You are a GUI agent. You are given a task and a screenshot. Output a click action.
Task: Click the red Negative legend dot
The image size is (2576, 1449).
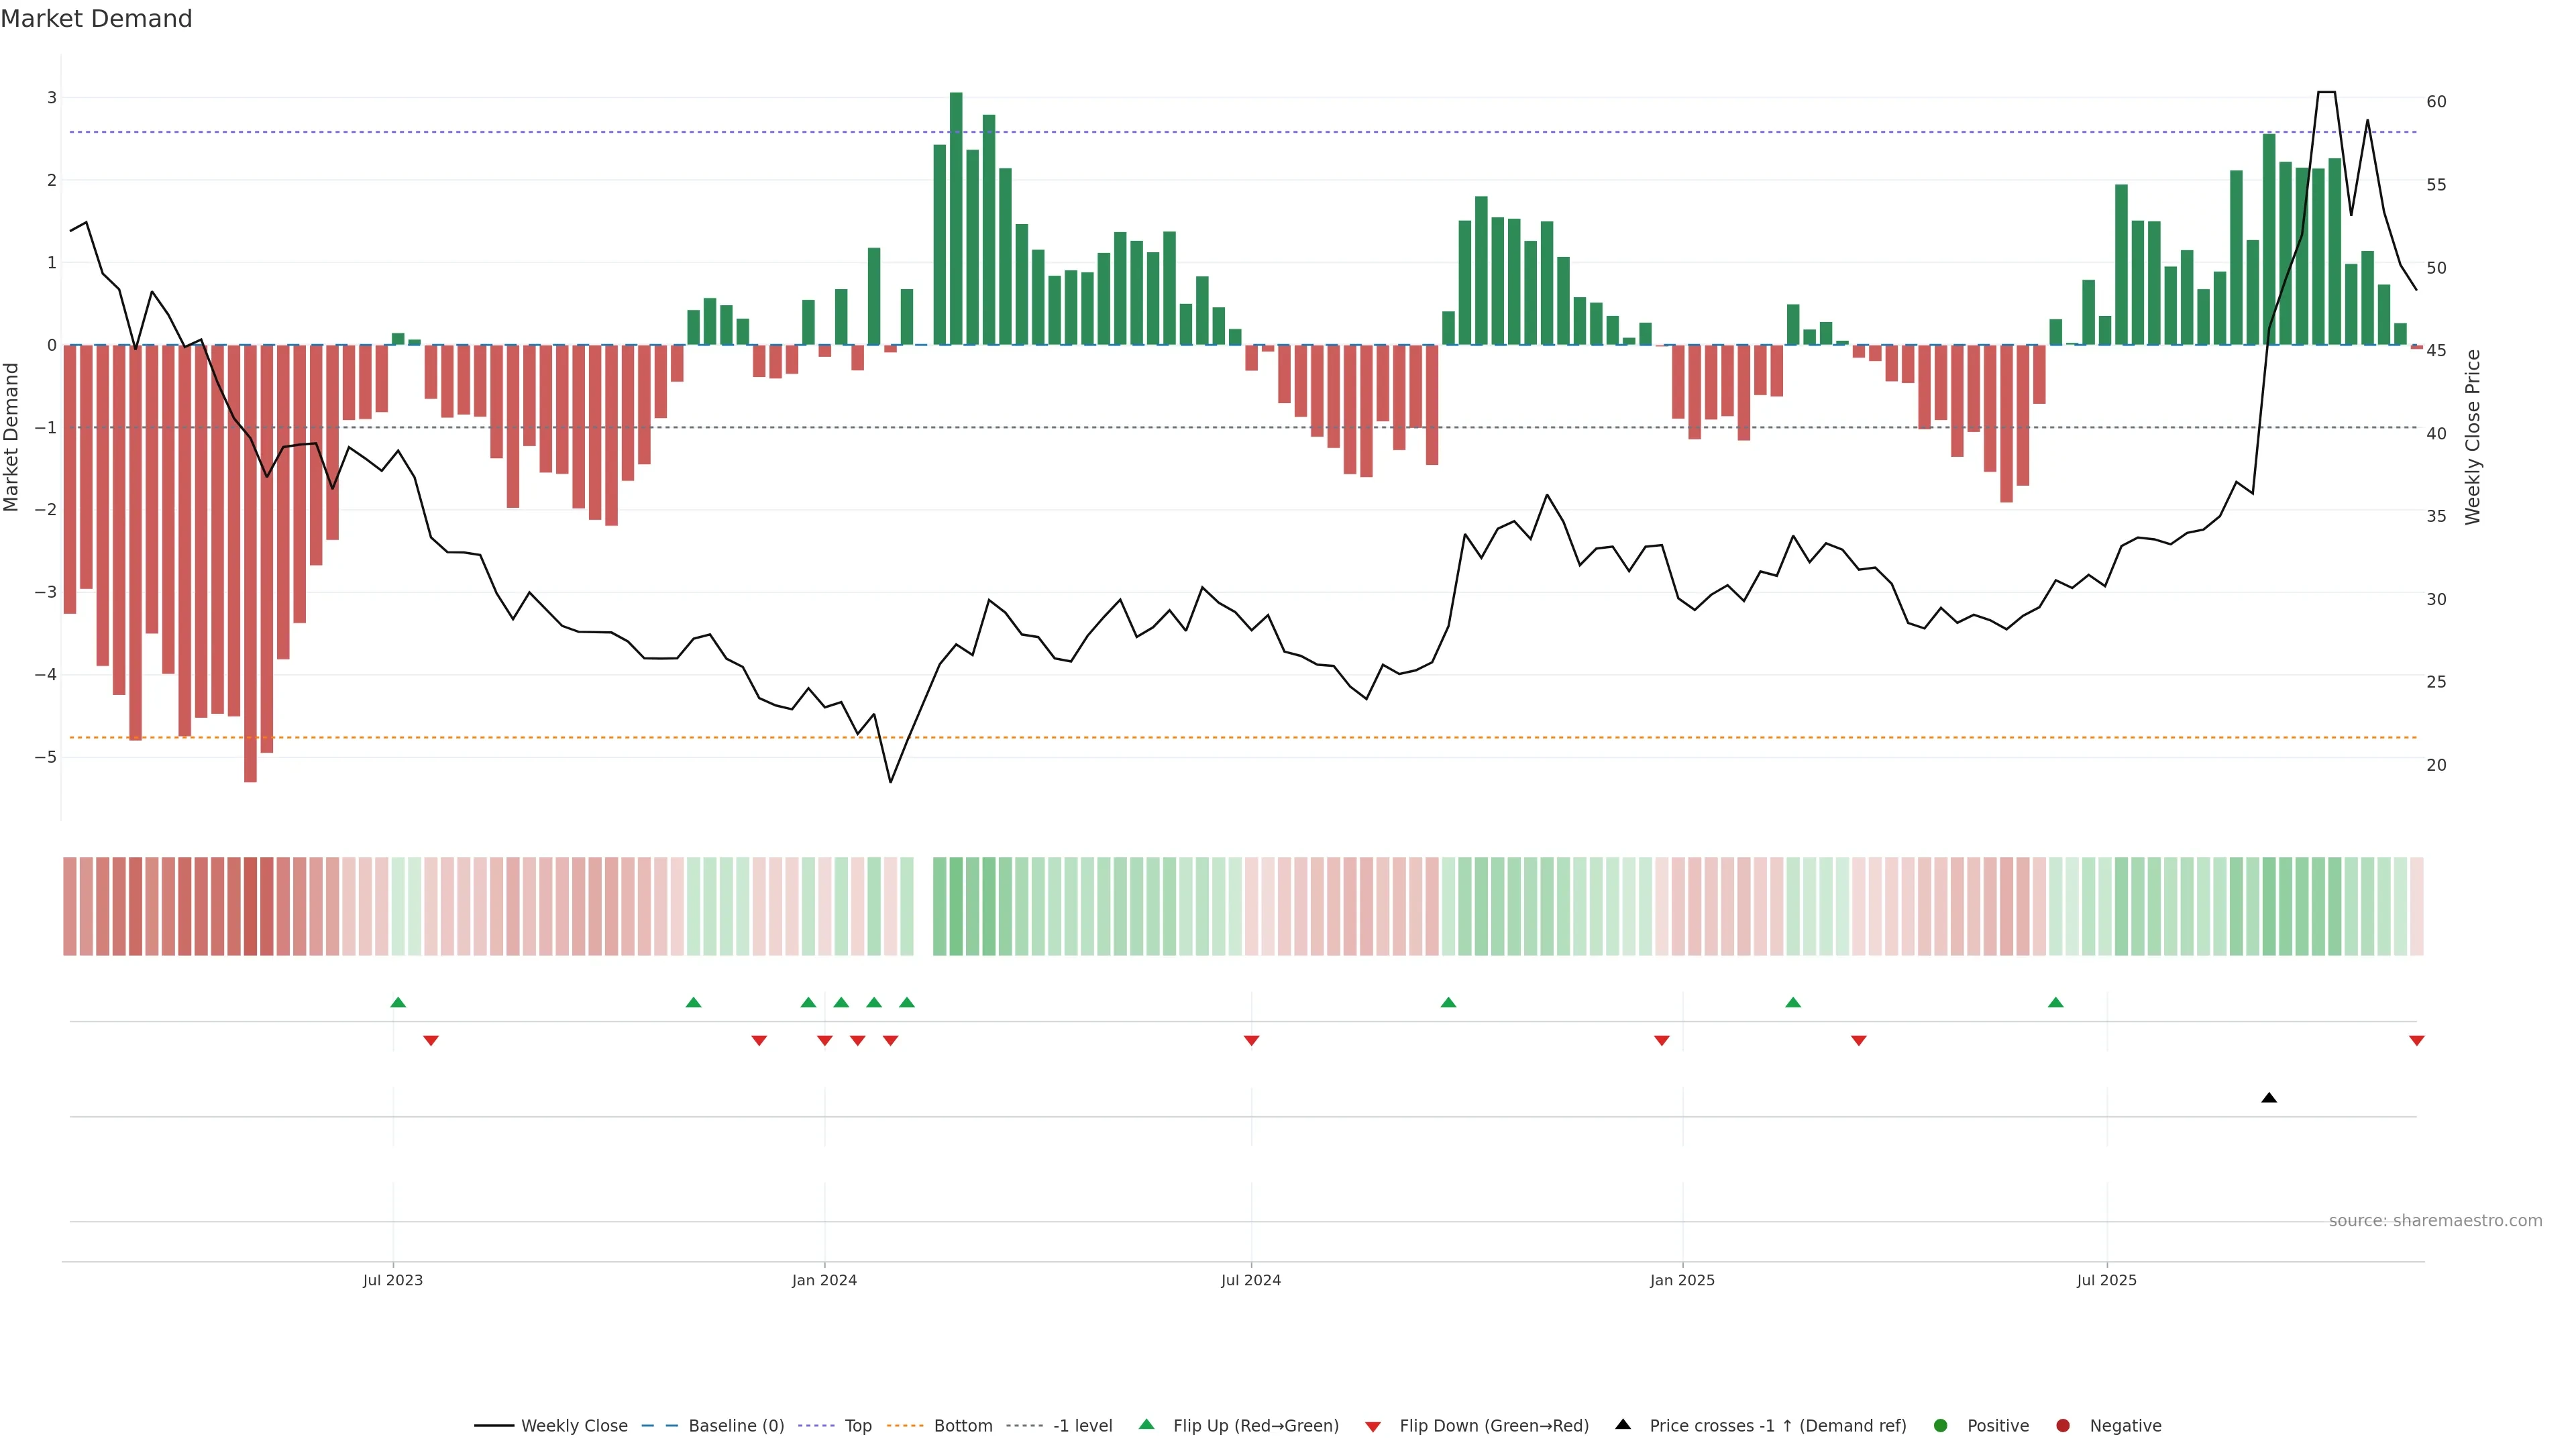click(x=2063, y=1426)
